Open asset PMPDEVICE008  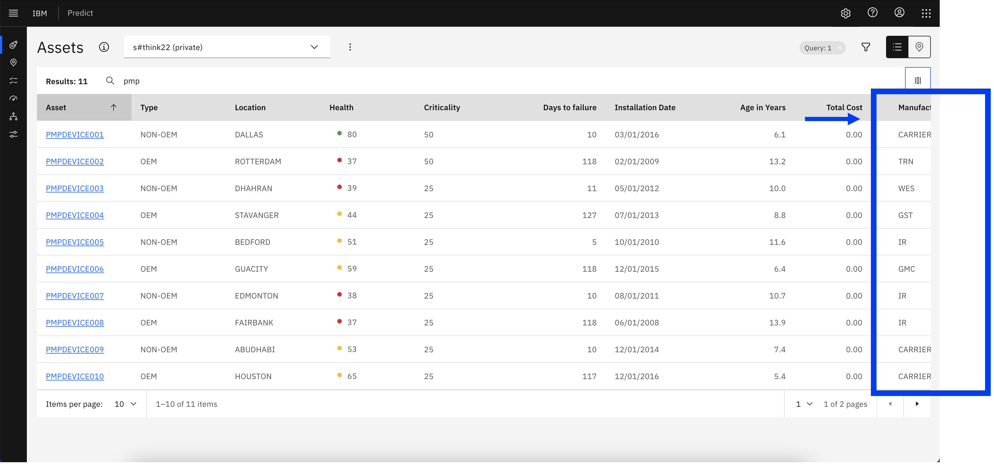75,322
